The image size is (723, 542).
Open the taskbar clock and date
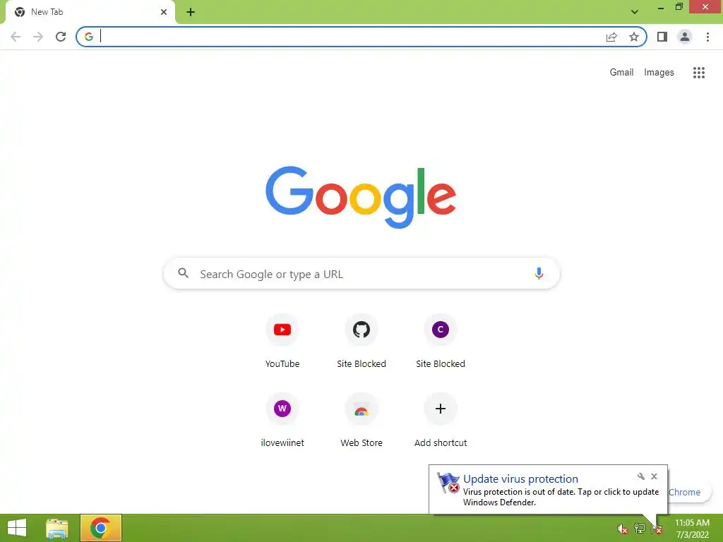[x=692, y=529]
